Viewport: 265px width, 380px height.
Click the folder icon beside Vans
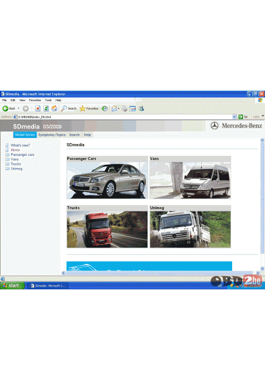click(7, 159)
